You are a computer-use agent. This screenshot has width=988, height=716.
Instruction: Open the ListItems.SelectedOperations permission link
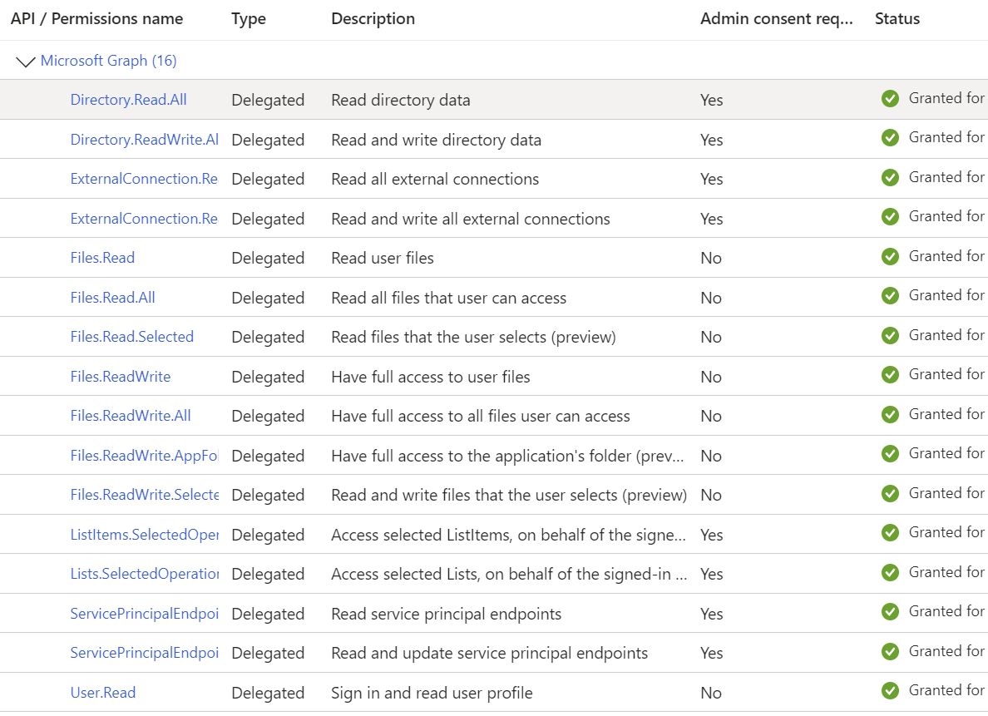pyautogui.click(x=145, y=535)
